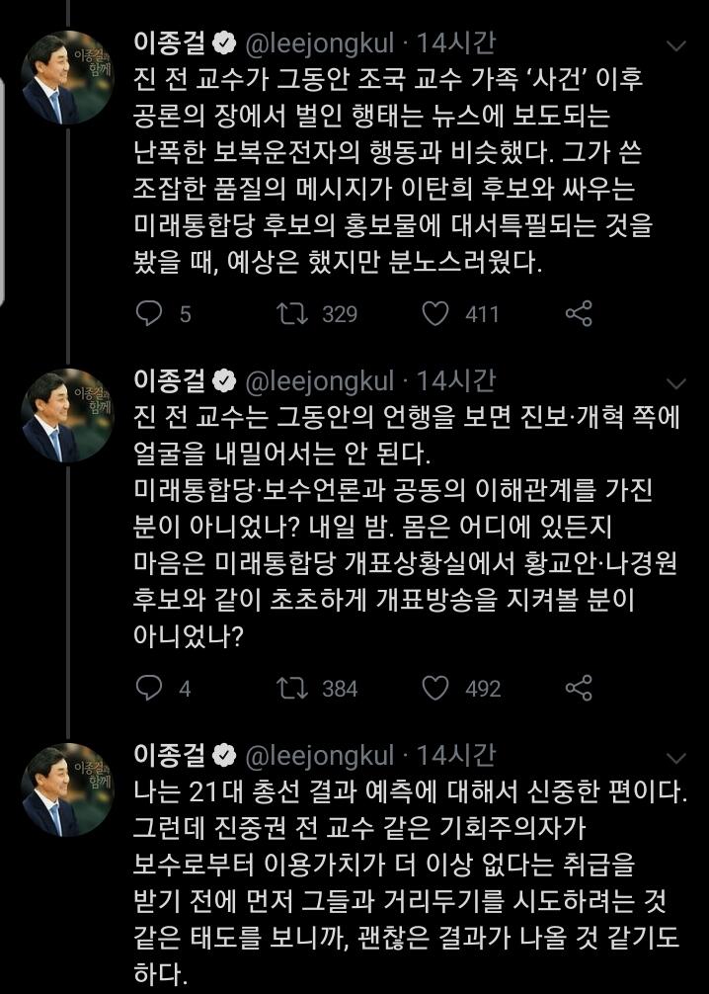
Task: Click 이종걸 display name on second tweet
Action: click(170, 380)
